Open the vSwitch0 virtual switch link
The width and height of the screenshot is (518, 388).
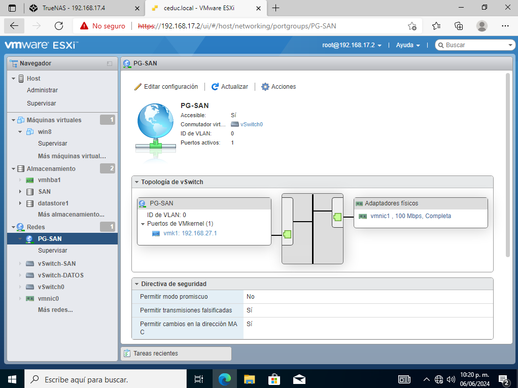(x=251, y=124)
